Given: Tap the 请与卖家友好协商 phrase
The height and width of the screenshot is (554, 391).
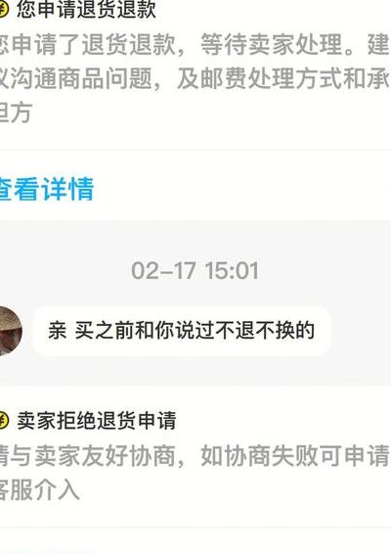Looking at the screenshot, I should click(x=88, y=456).
